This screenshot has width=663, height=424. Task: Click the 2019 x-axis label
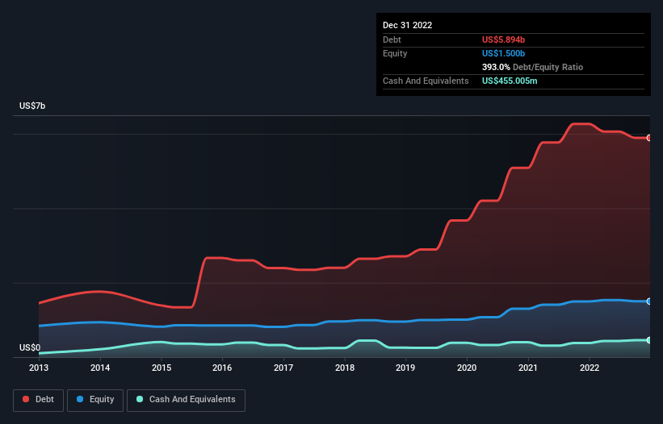point(405,368)
